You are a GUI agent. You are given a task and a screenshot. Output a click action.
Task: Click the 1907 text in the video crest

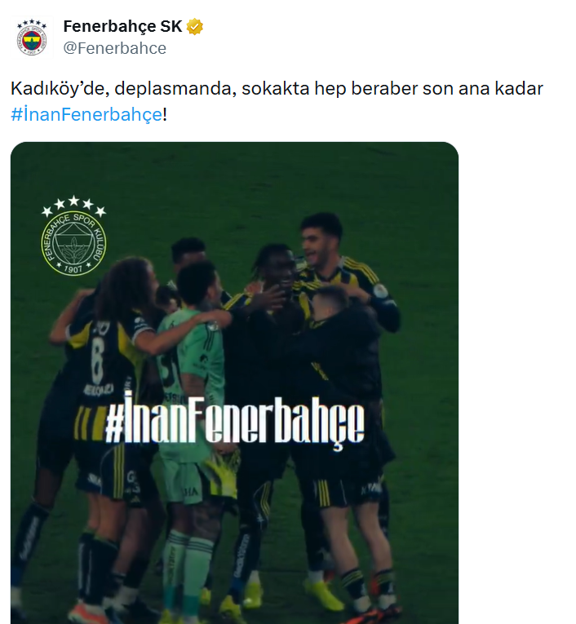click(73, 269)
